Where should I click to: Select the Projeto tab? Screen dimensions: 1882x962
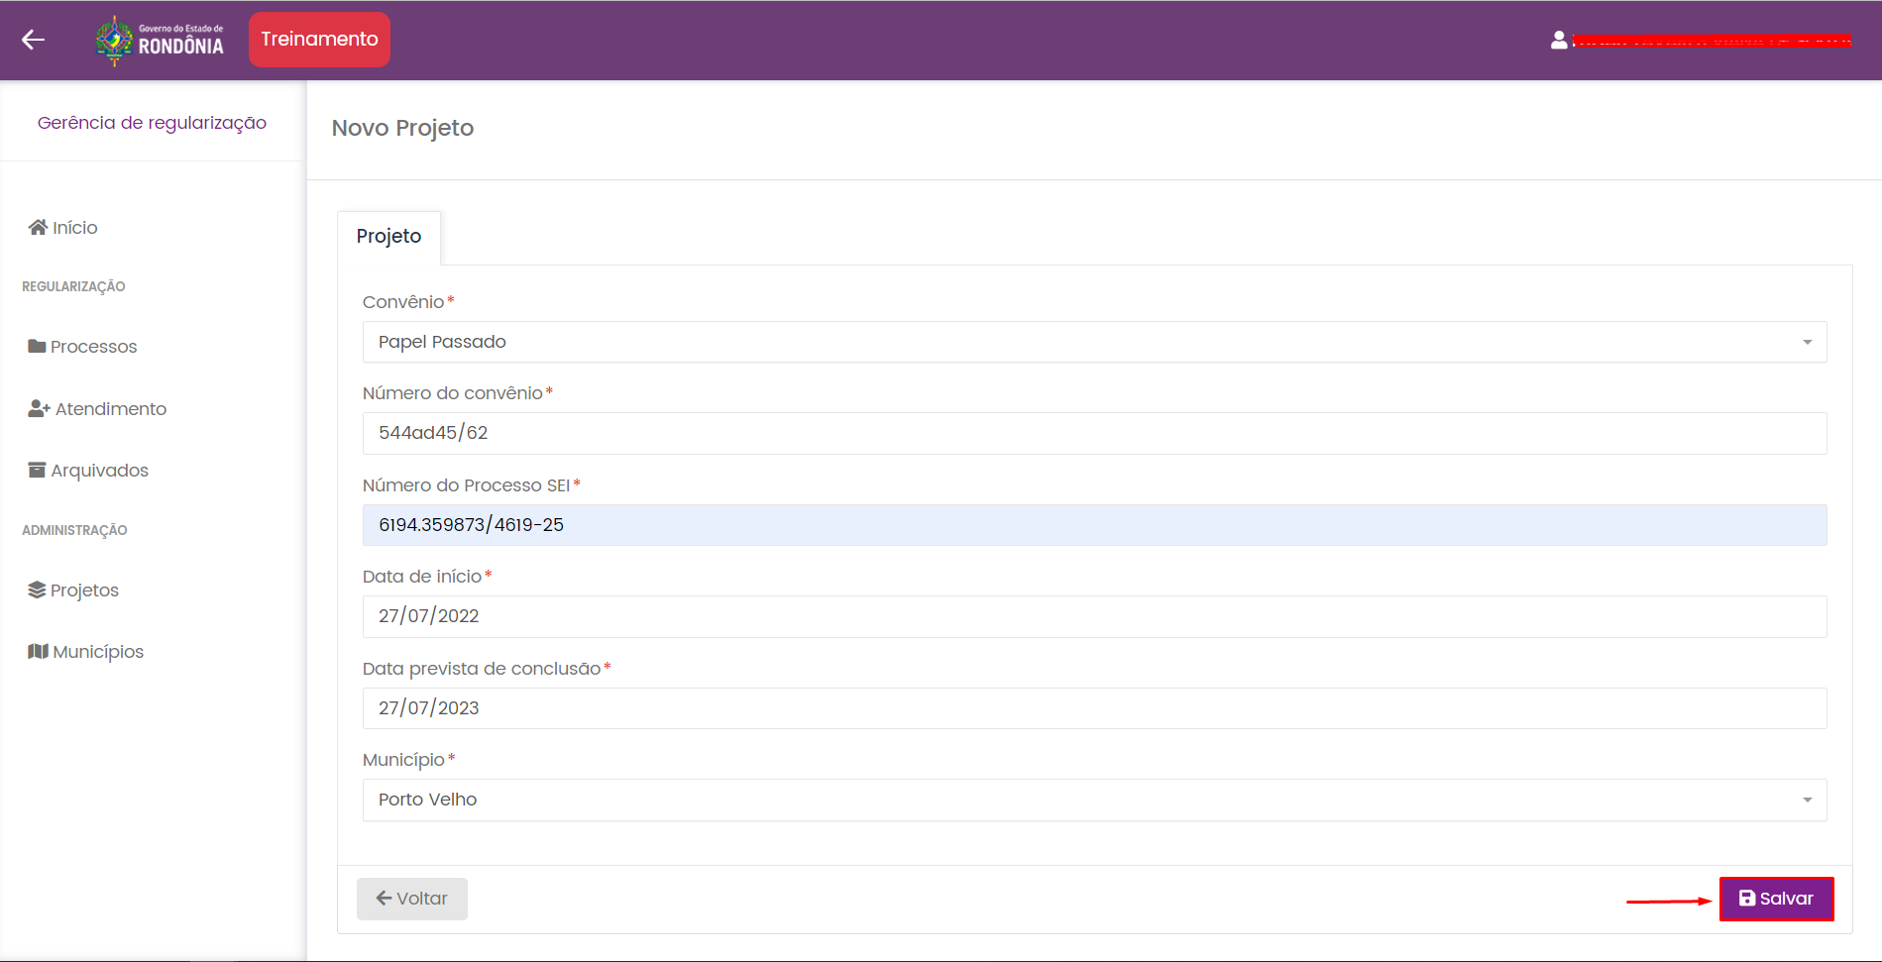(x=388, y=237)
